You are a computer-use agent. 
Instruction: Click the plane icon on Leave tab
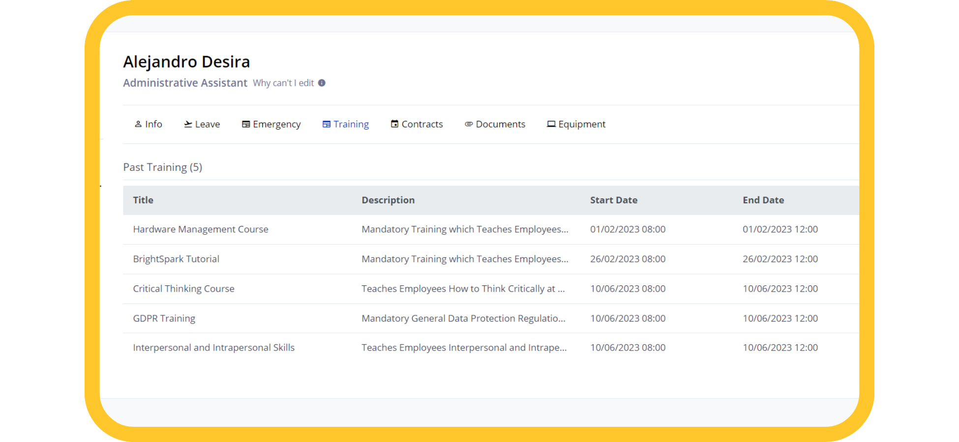tap(188, 124)
